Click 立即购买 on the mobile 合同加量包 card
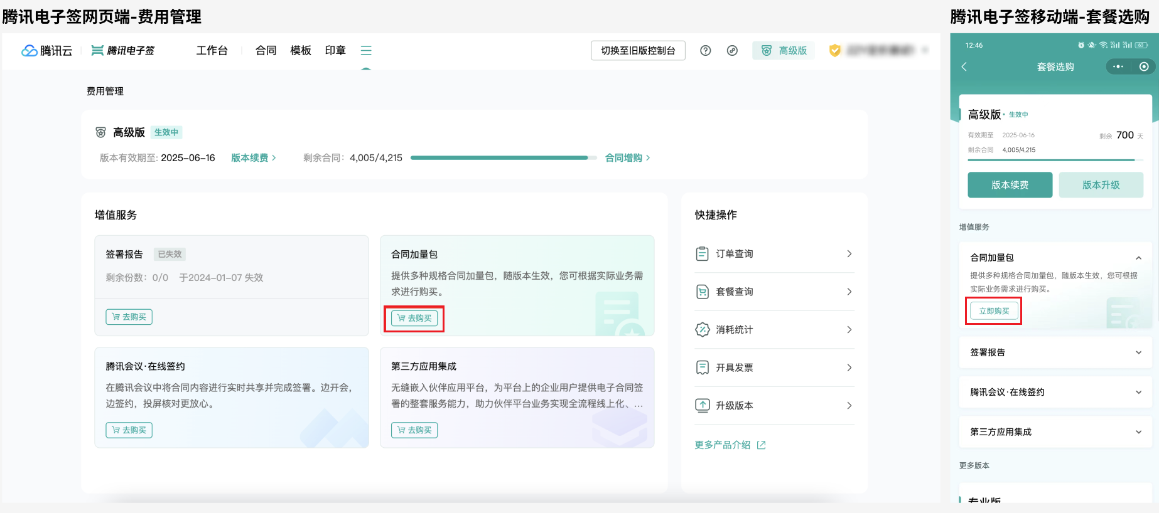This screenshot has width=1159, height=513. pyautogui.click(x=995, y=311)
